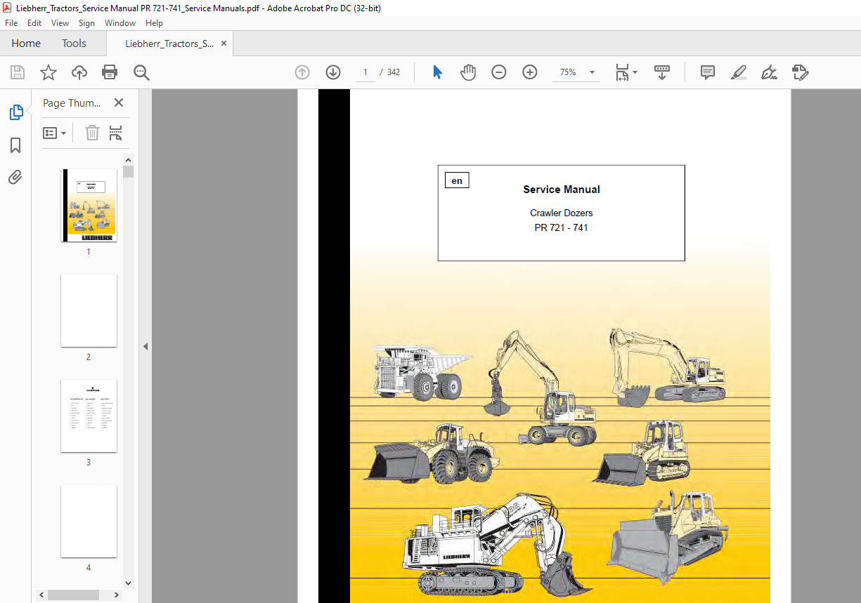Select page 1 thumbnail

coord(89,206)
